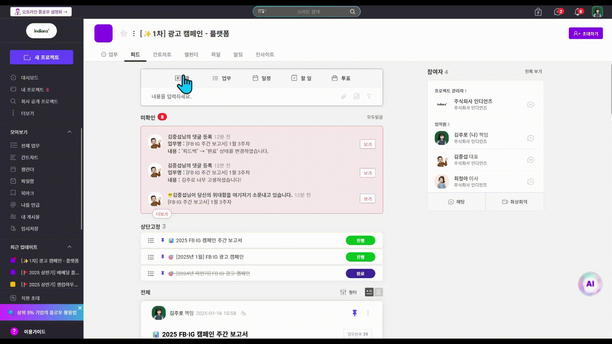The width and height of the screenshot is (612, 344).
Task: Switch to the 파일 tab
Action: 216,54
